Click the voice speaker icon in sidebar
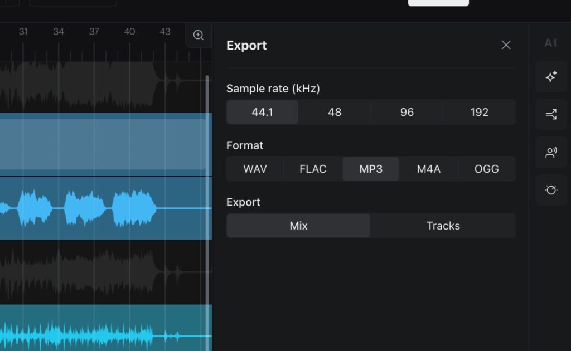This screenshot has height=351, width=571. (x=551, y=152)
